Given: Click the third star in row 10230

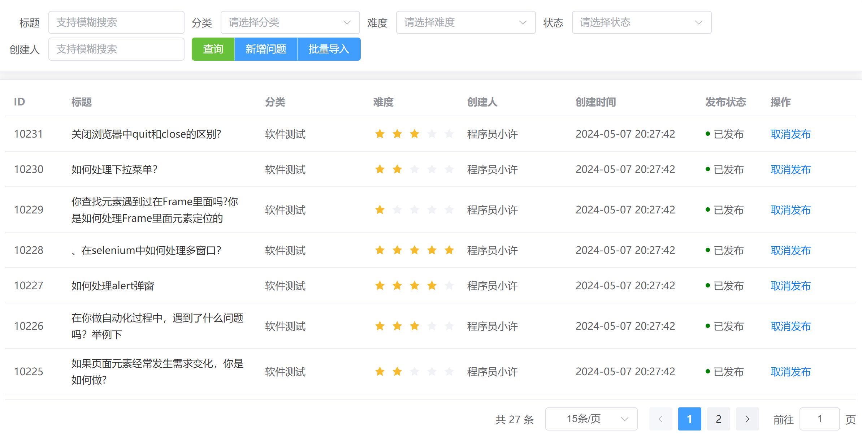Looking at the screenshot, I should pyautogui.click(x=414, y=169).
